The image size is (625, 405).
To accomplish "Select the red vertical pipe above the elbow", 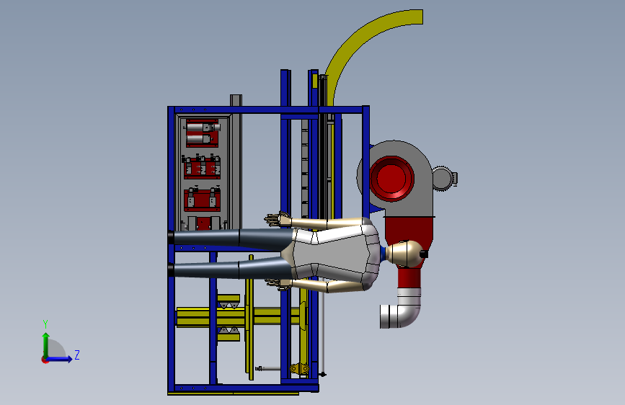I will [x=409, y=278].
